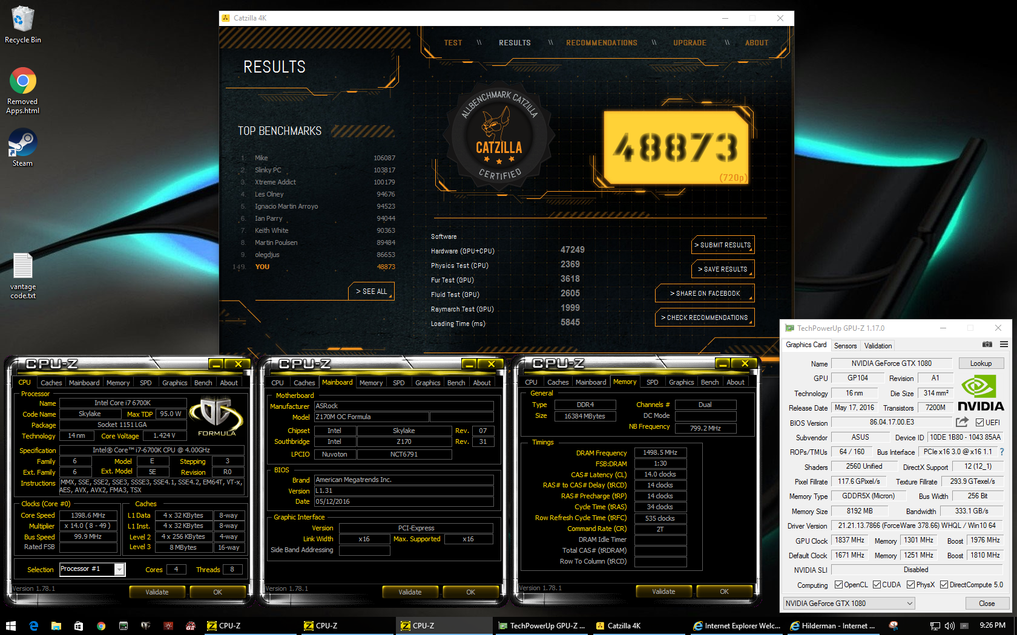Screen dimensions: 1017x635
Task: Open the ABOUT tab in Catzilla
Action: (x=757, y=43)
